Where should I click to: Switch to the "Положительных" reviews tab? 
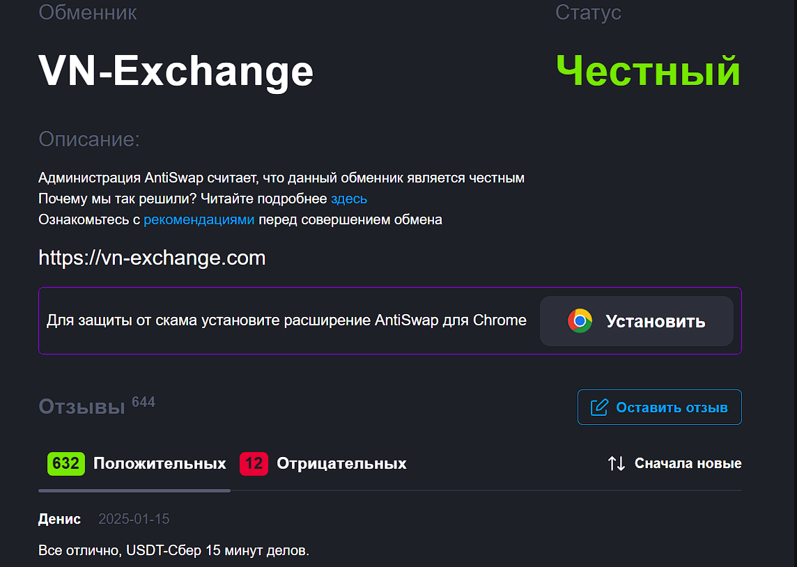tap(160, 464)
